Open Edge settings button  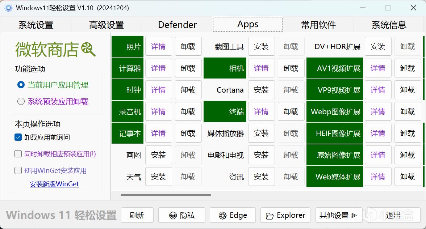pos(233,215)
